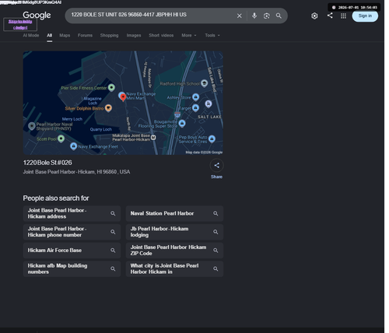389x333 pixels.
Task: Expand the Tools dropdown
Action: (x=212, y=35)
